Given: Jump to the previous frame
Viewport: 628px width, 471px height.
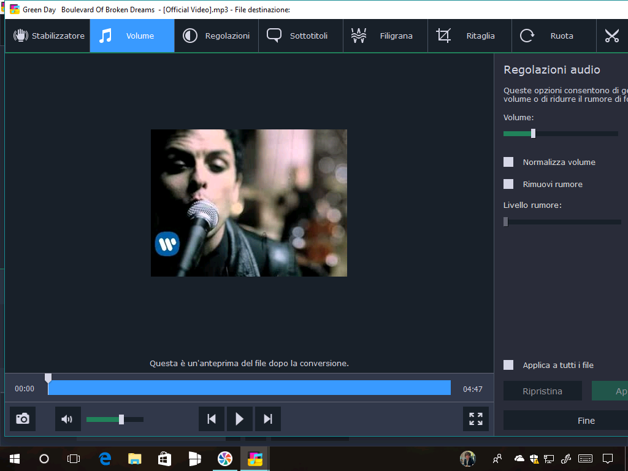Looking at the screenshot, I should pos(212,419).
